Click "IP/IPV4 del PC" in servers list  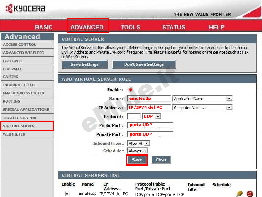click(114, 194)
